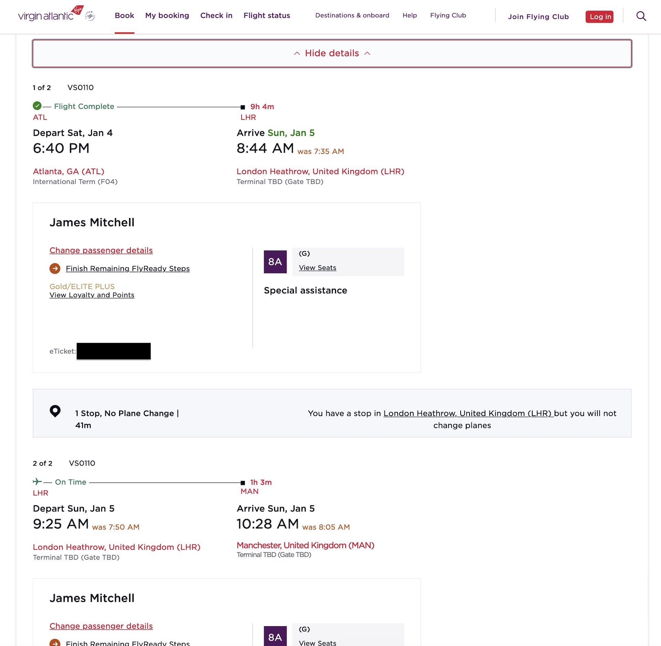Open the Flight status tab
Image resolution: width=661 pixels, height=646 pixels.
click(267, 15)
